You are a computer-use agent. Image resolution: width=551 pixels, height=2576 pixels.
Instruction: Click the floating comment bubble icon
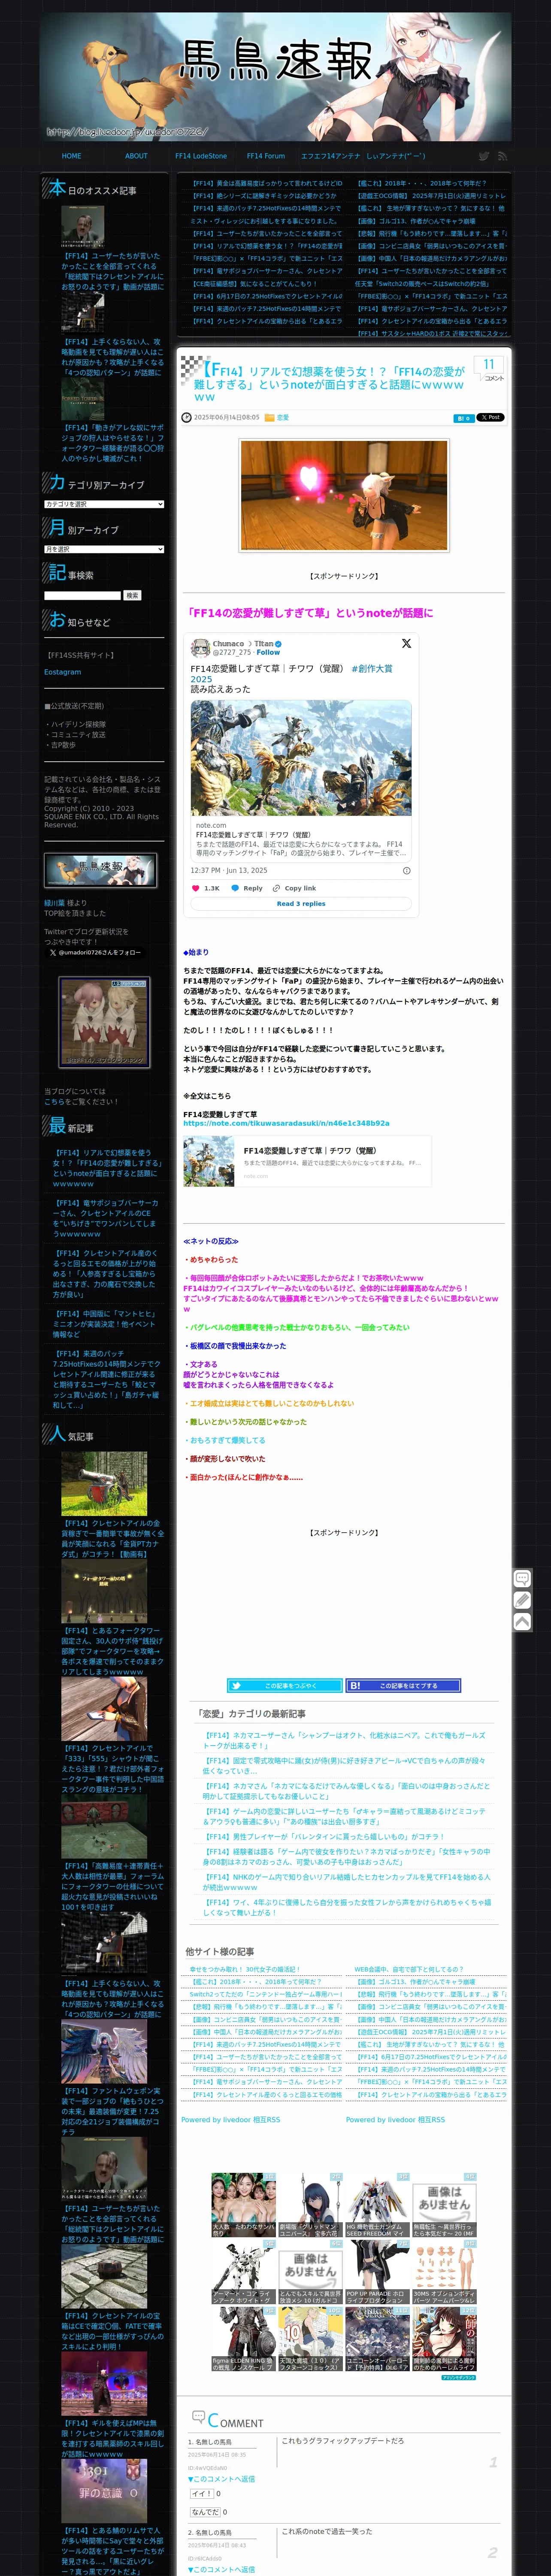522,1579
